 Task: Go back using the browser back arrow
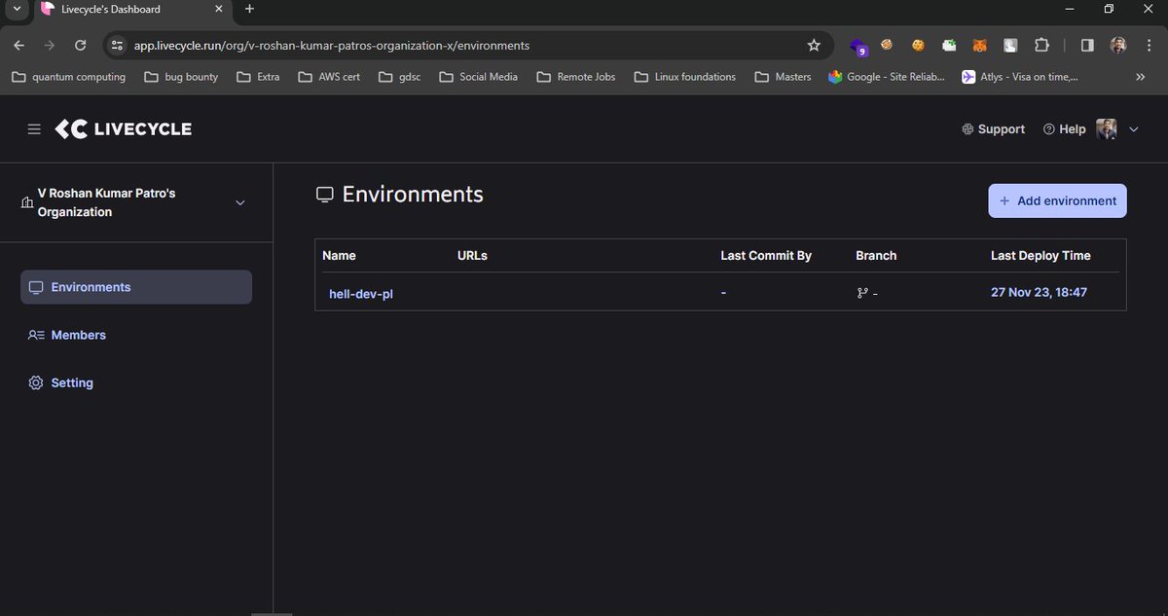19,45
